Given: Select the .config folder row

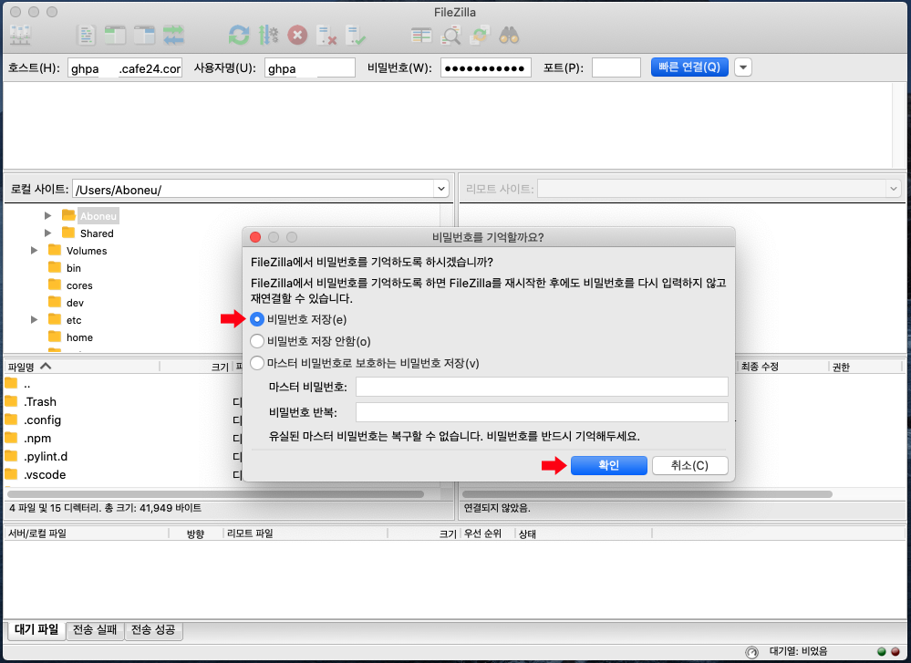Looking at the screenshot, I should pos(123,420).
